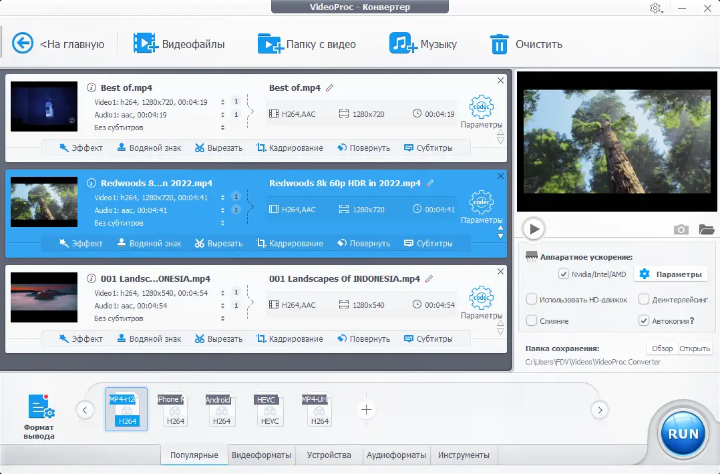Open Субтитры for 001 Landscapes video
Viewport: 720px width, 474px height.
point(428,338)
